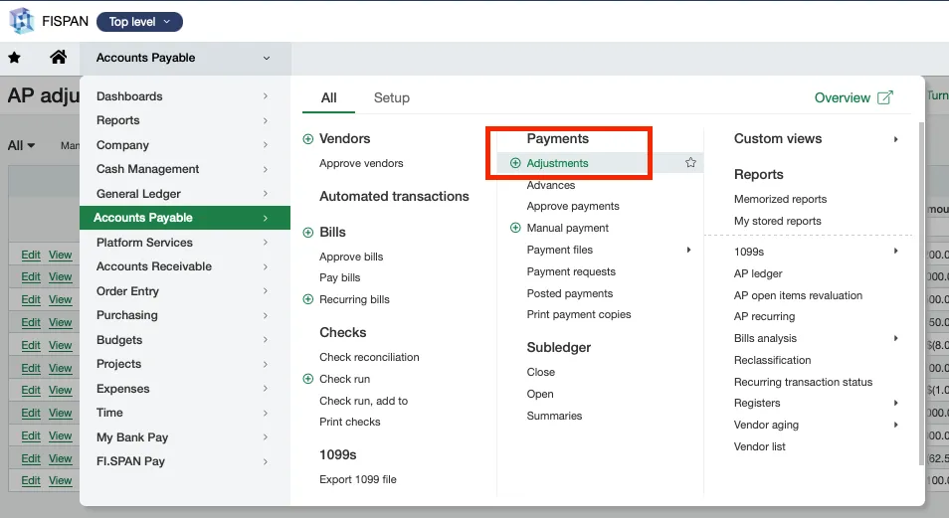
Task: Open the Reports module menu item
Action: tap(185, 120)
